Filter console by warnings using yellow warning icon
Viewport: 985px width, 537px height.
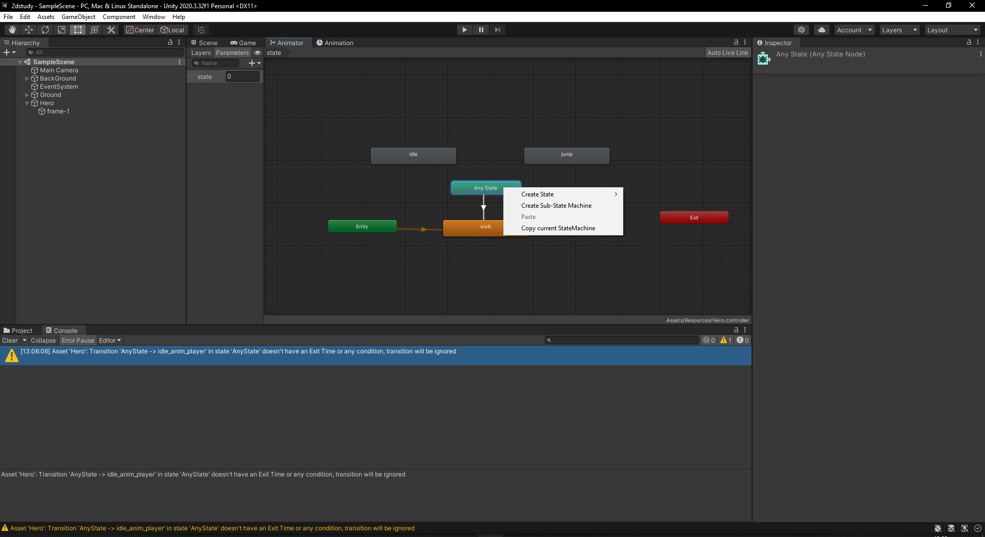point(725,340)
